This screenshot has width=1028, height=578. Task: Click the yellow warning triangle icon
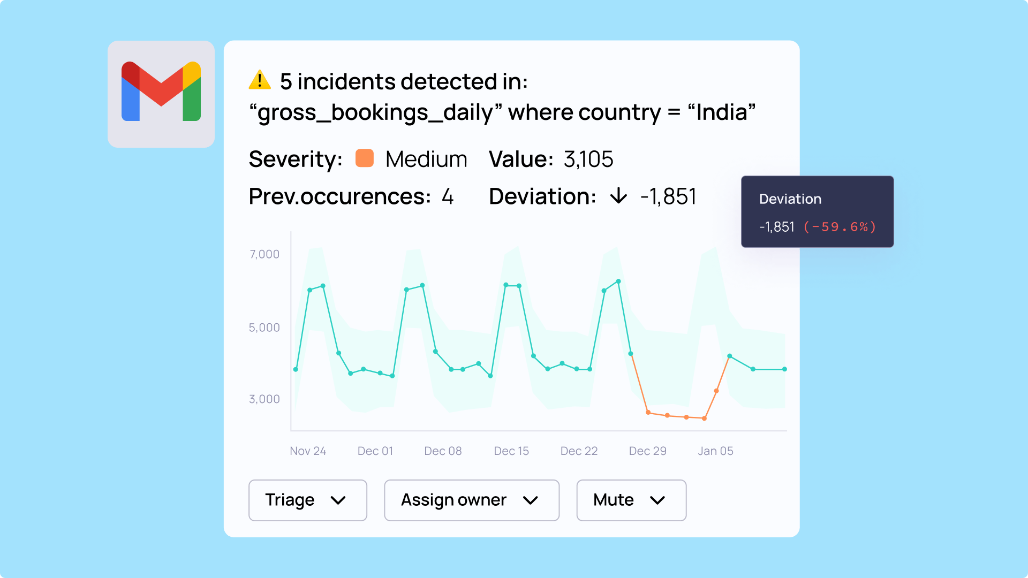click(x=260, y=80)
